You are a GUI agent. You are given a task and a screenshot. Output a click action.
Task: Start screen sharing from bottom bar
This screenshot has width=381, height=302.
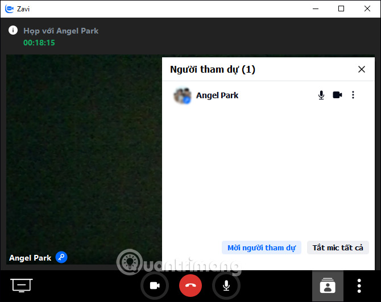(x=22, y=286)
